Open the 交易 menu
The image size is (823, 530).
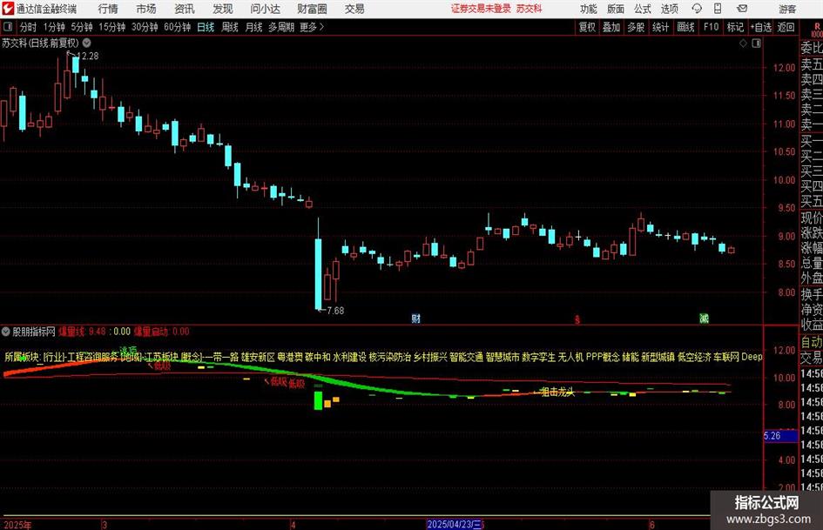[354, 9]
